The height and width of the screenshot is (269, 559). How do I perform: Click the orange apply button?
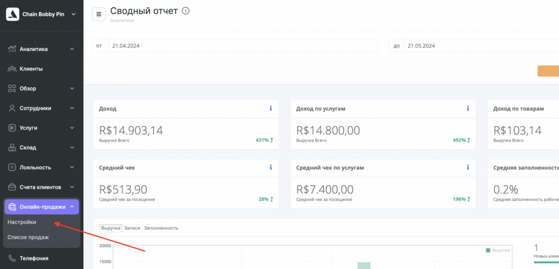548,71
